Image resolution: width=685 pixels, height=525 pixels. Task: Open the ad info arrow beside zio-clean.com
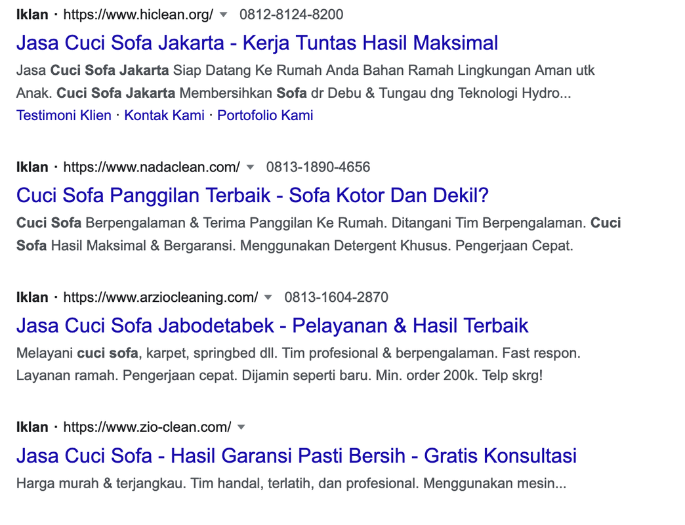coord(241,427)
